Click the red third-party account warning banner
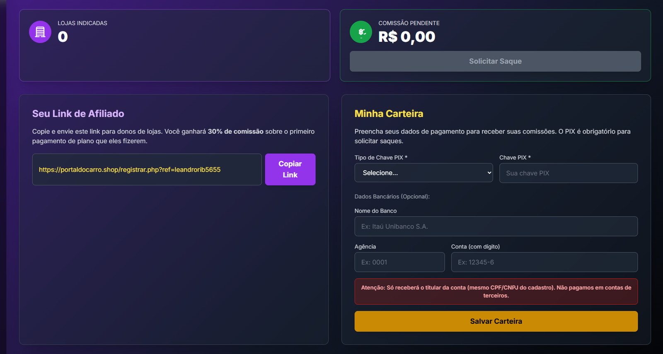The image size is (663, 354). point(496,291)
